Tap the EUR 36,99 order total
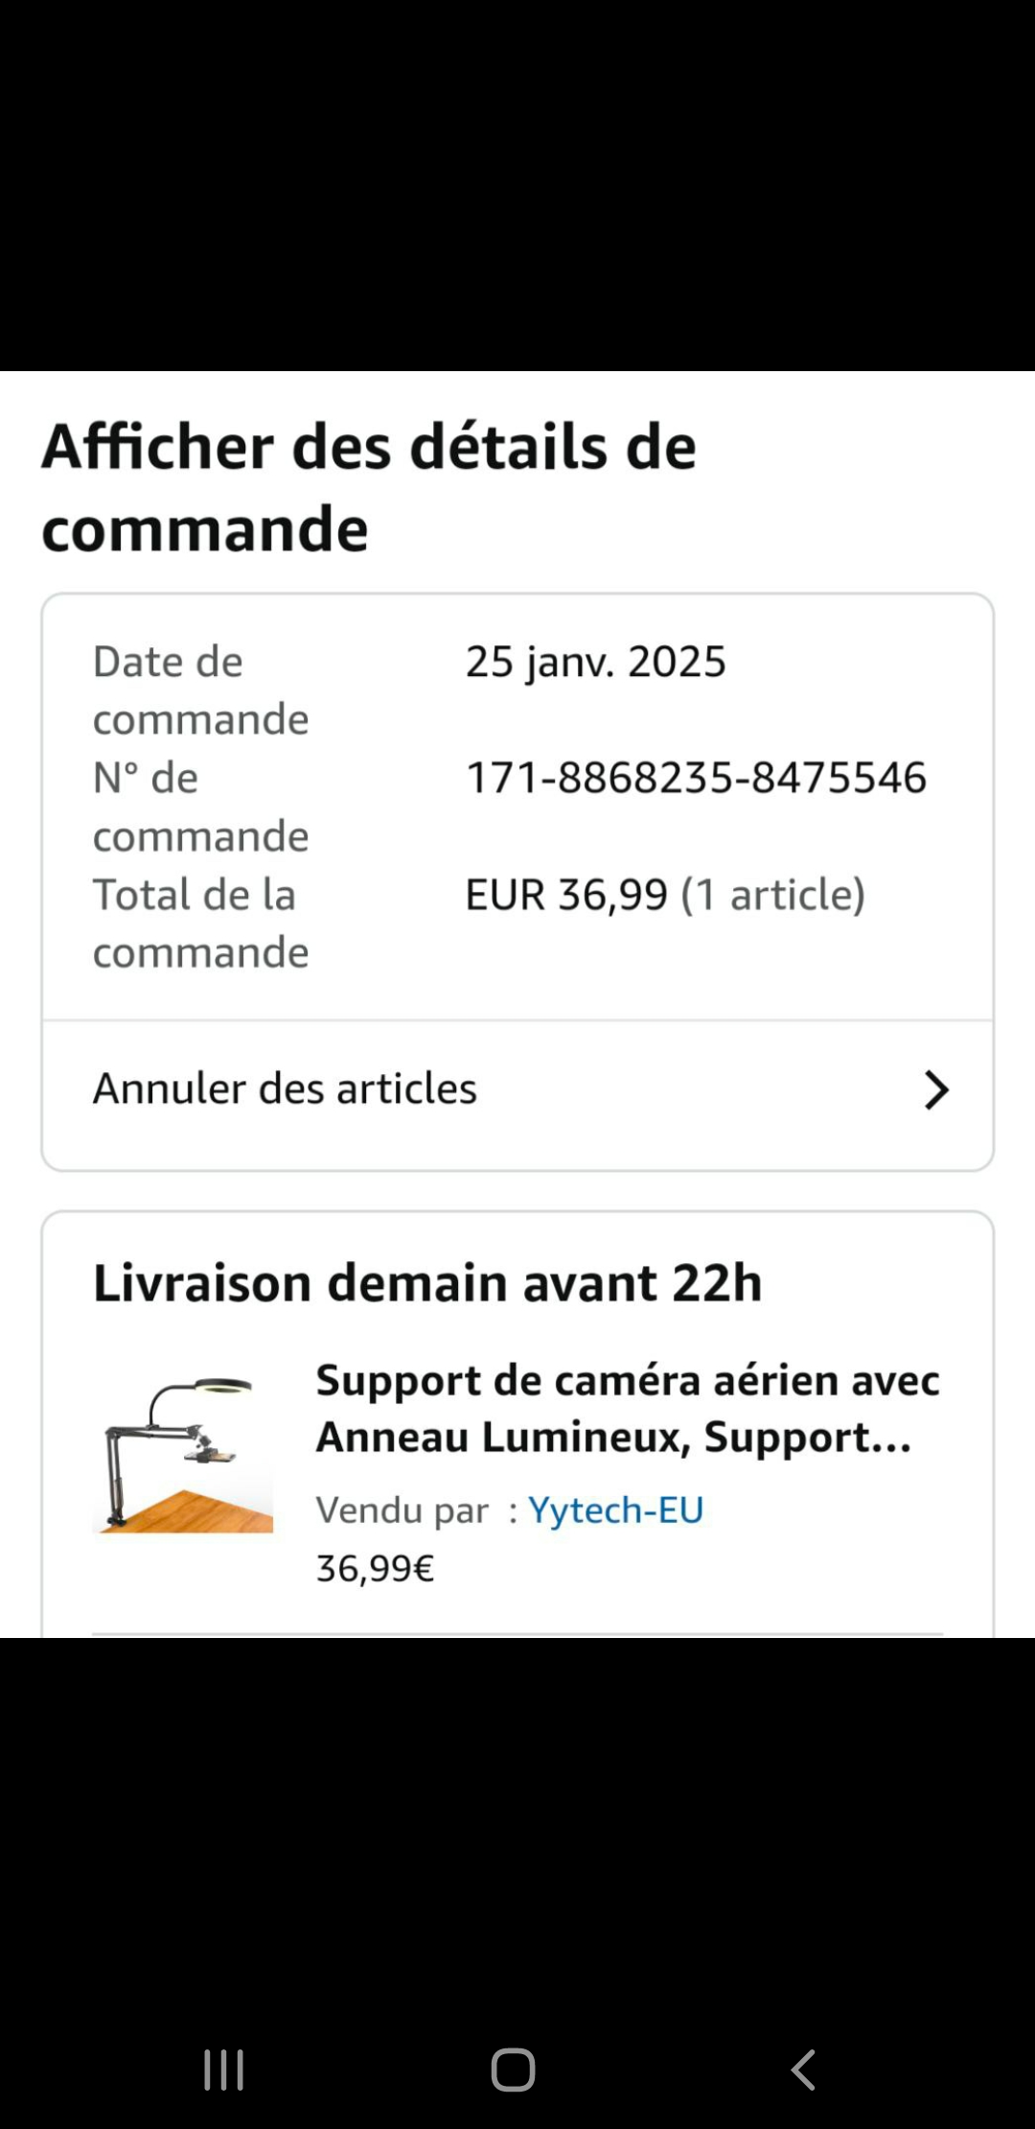Screen dimensions: 1035x2129 coord(565,895)
